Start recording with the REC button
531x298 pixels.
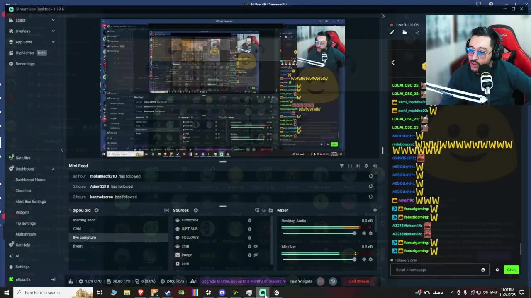pyautogui.click(x=320, y=281)
